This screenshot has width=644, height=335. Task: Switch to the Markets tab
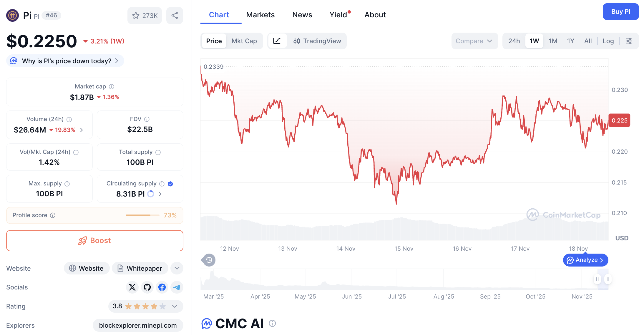(260, 14)
